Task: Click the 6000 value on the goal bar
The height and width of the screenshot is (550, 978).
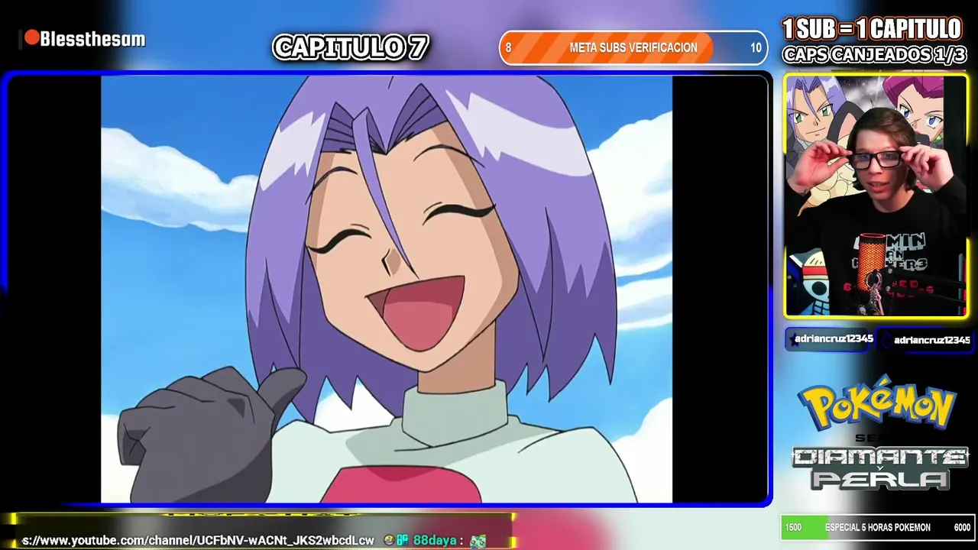Action: pos(962,527)
